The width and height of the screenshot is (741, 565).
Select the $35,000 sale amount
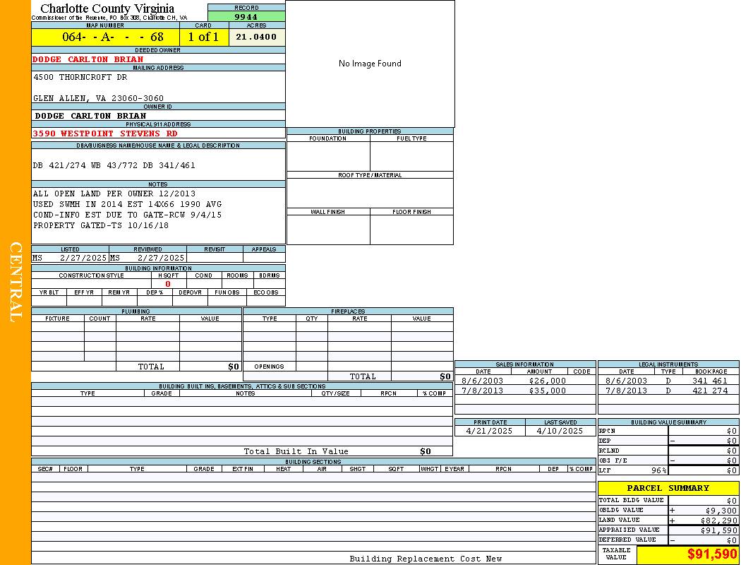[x=547, y=391]
